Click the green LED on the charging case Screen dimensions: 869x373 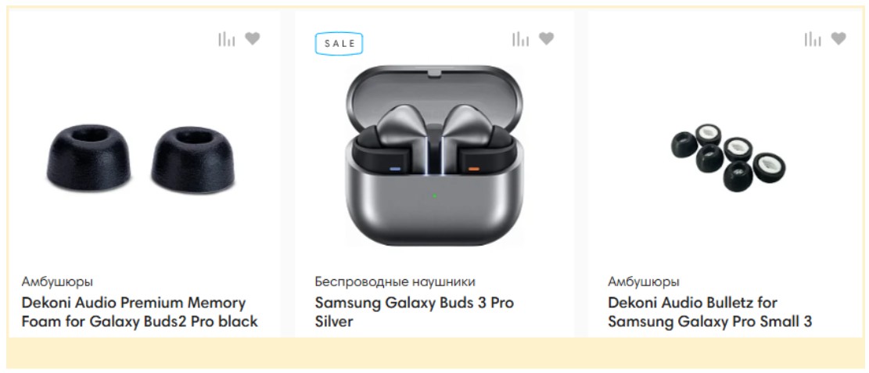tap(434, 195)
